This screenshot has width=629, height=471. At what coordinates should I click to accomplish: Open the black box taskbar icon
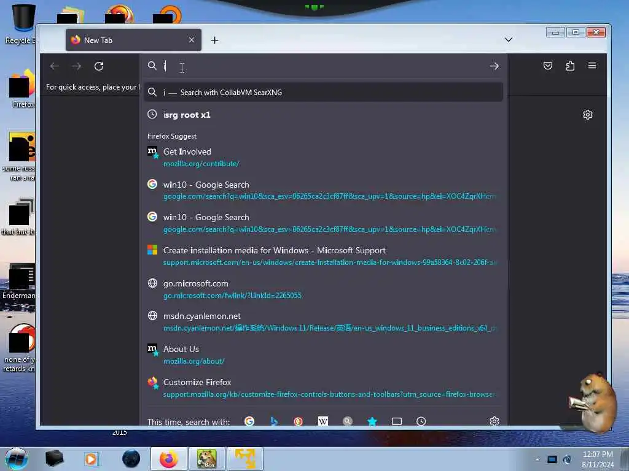tap(54, 459)
